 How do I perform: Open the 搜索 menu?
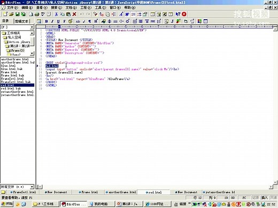[x=56, y=7]
